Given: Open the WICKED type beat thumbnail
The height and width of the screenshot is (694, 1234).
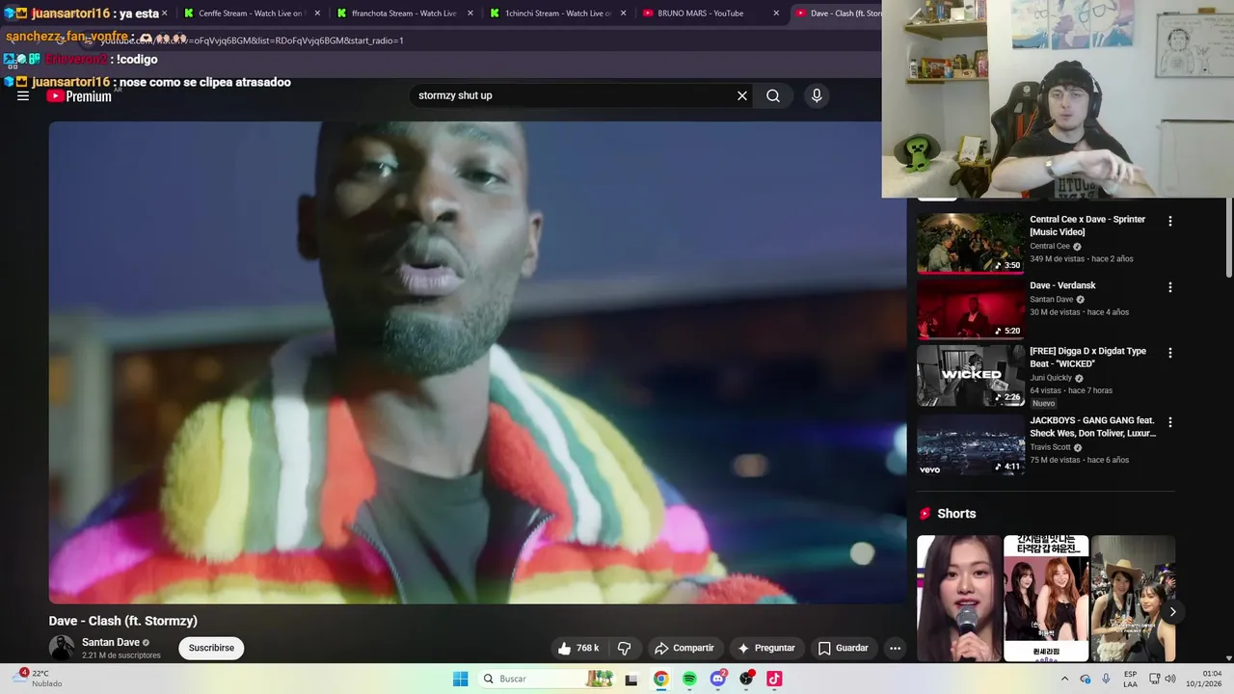Looking at the screenshot, I should click(971, 376).
